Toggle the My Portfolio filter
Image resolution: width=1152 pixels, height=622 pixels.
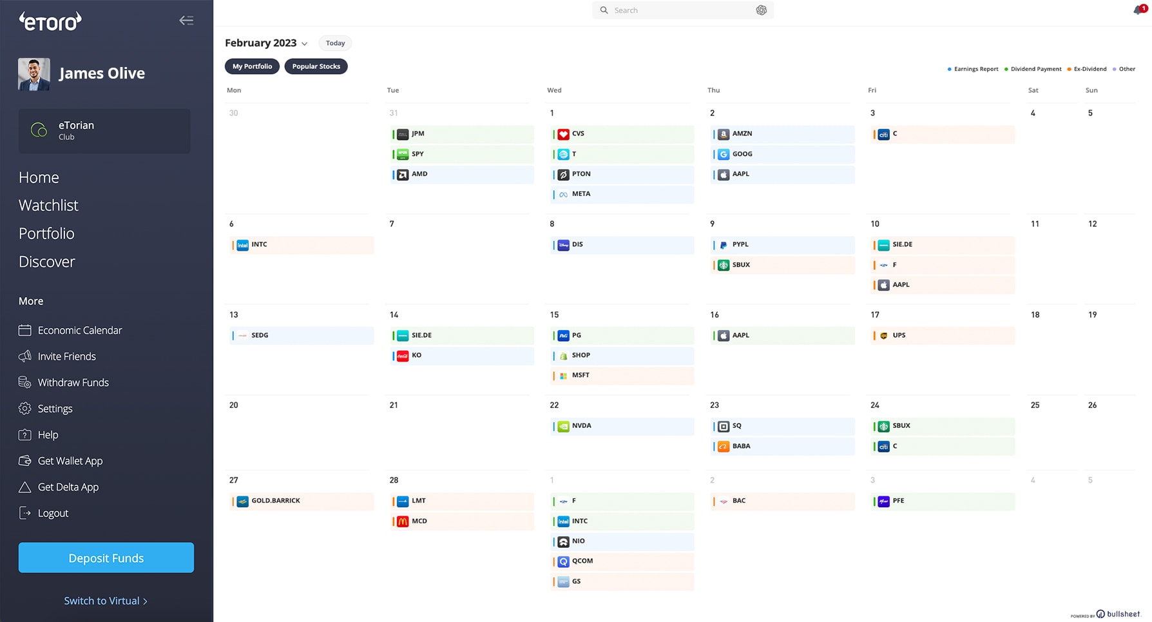click(252, 66)
